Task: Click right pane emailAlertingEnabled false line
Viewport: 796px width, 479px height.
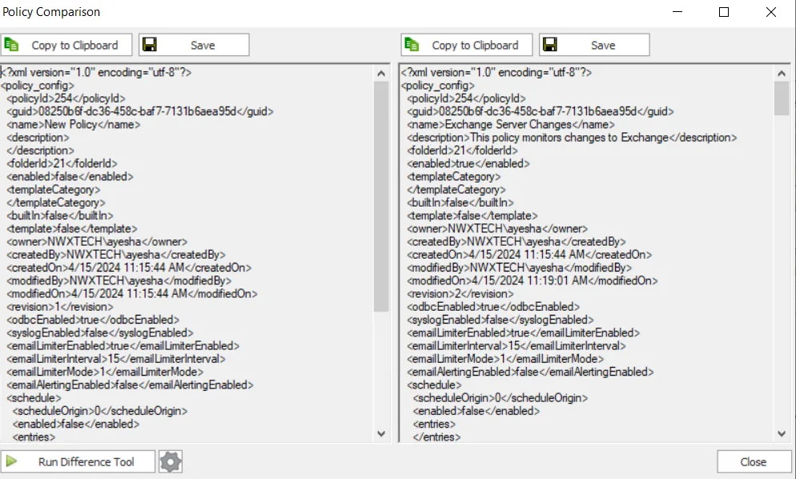Action: [x=530, y=372]
